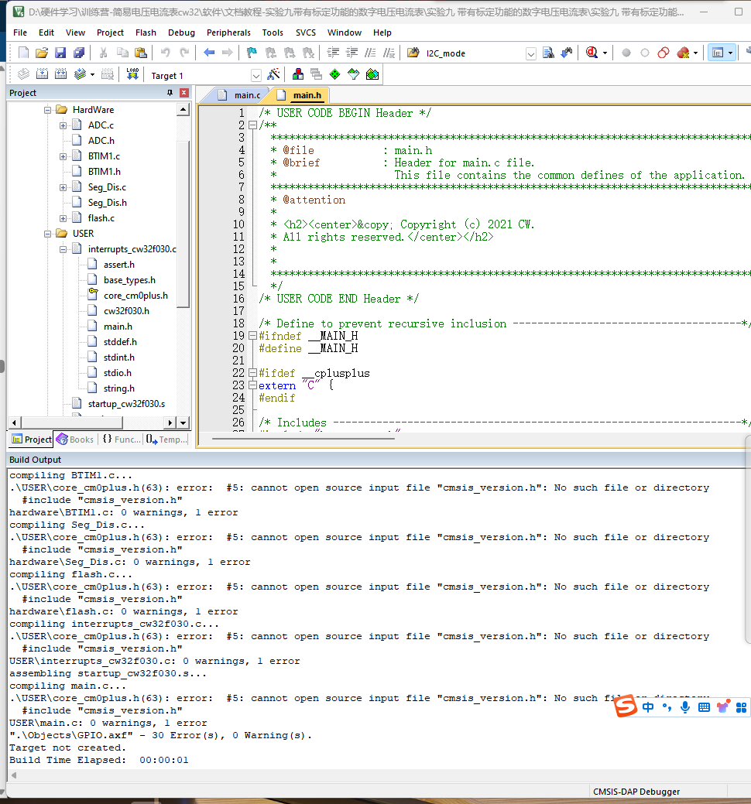Toggle bookmark on current line flag icon
751x804 pixels.
tap(252, 53)
